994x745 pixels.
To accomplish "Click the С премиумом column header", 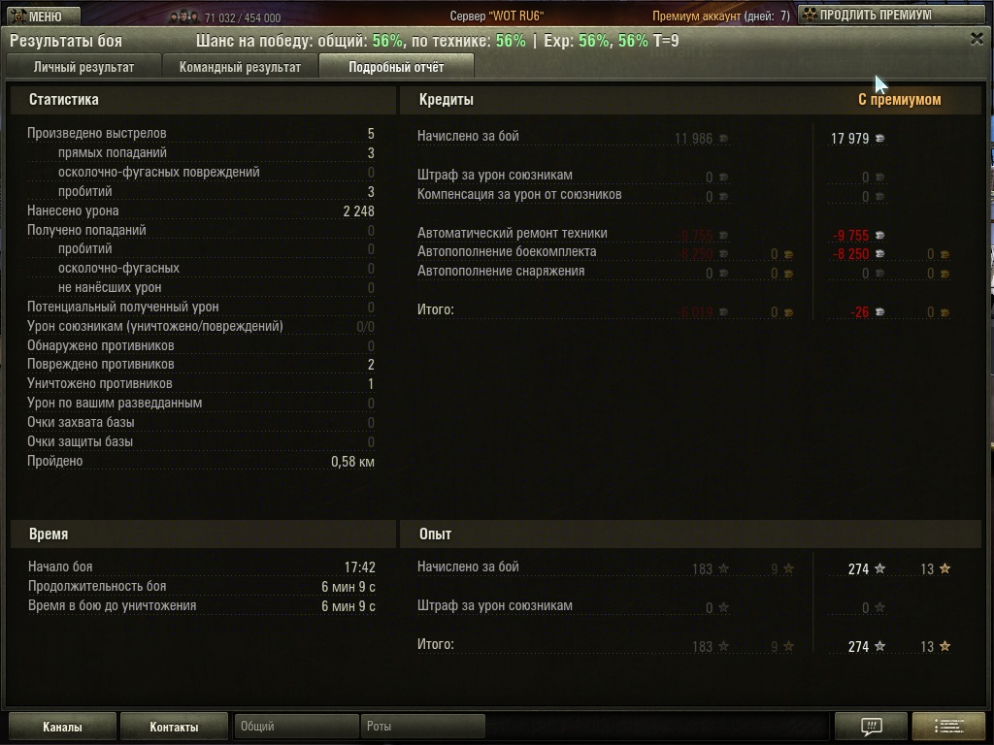I will (x=900, y=100).
